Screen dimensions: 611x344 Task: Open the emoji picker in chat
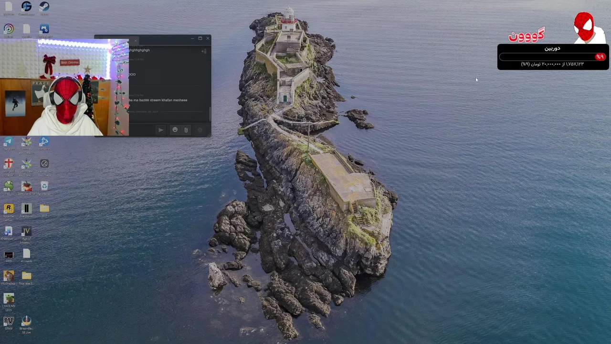coord(175,130)
